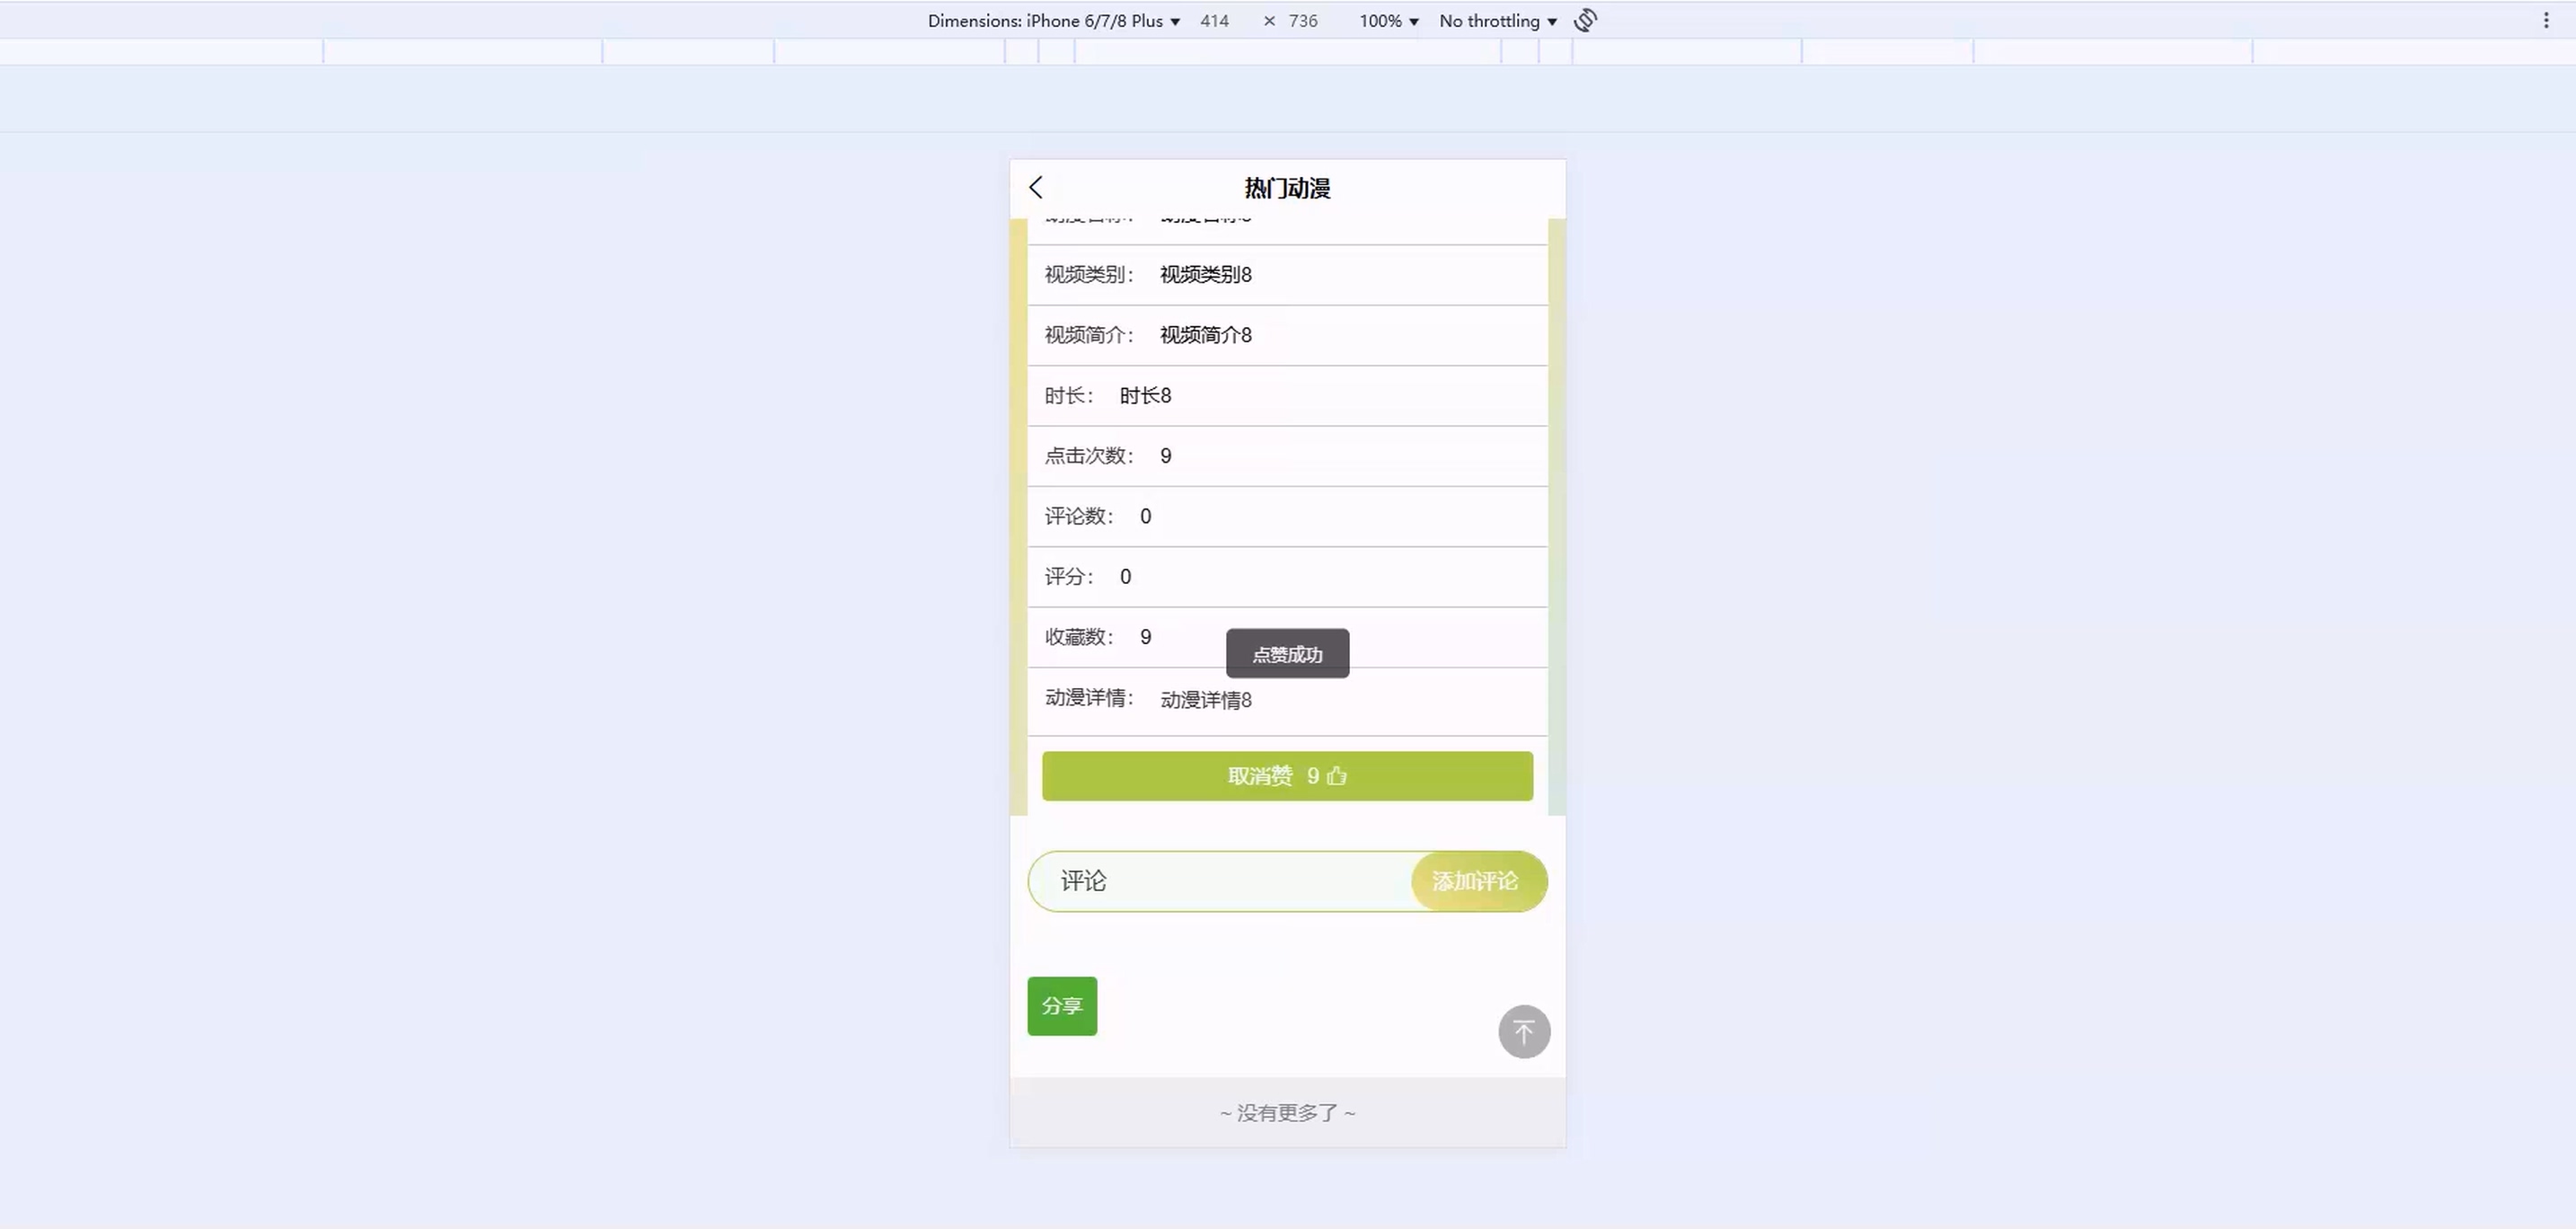Click the 点赞成功 toast message

(x=1287, y=654)
